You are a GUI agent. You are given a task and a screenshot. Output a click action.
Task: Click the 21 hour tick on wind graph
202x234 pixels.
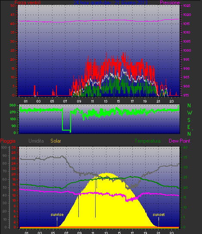tap(158, 101)
